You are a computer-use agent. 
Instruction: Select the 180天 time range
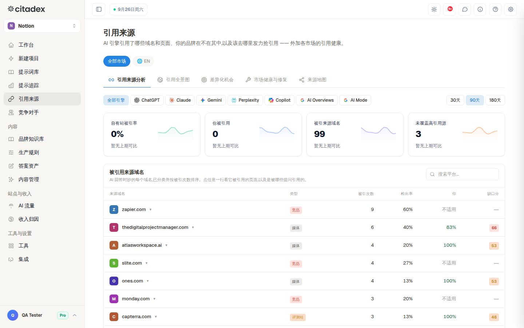pos(495,100)
